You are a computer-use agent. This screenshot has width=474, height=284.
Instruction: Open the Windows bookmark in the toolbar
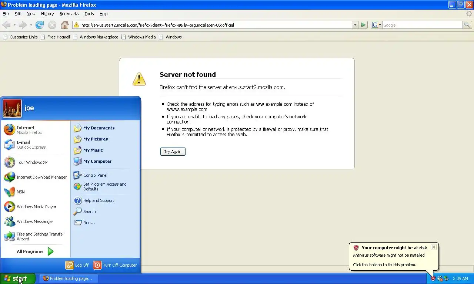point(170,37)
